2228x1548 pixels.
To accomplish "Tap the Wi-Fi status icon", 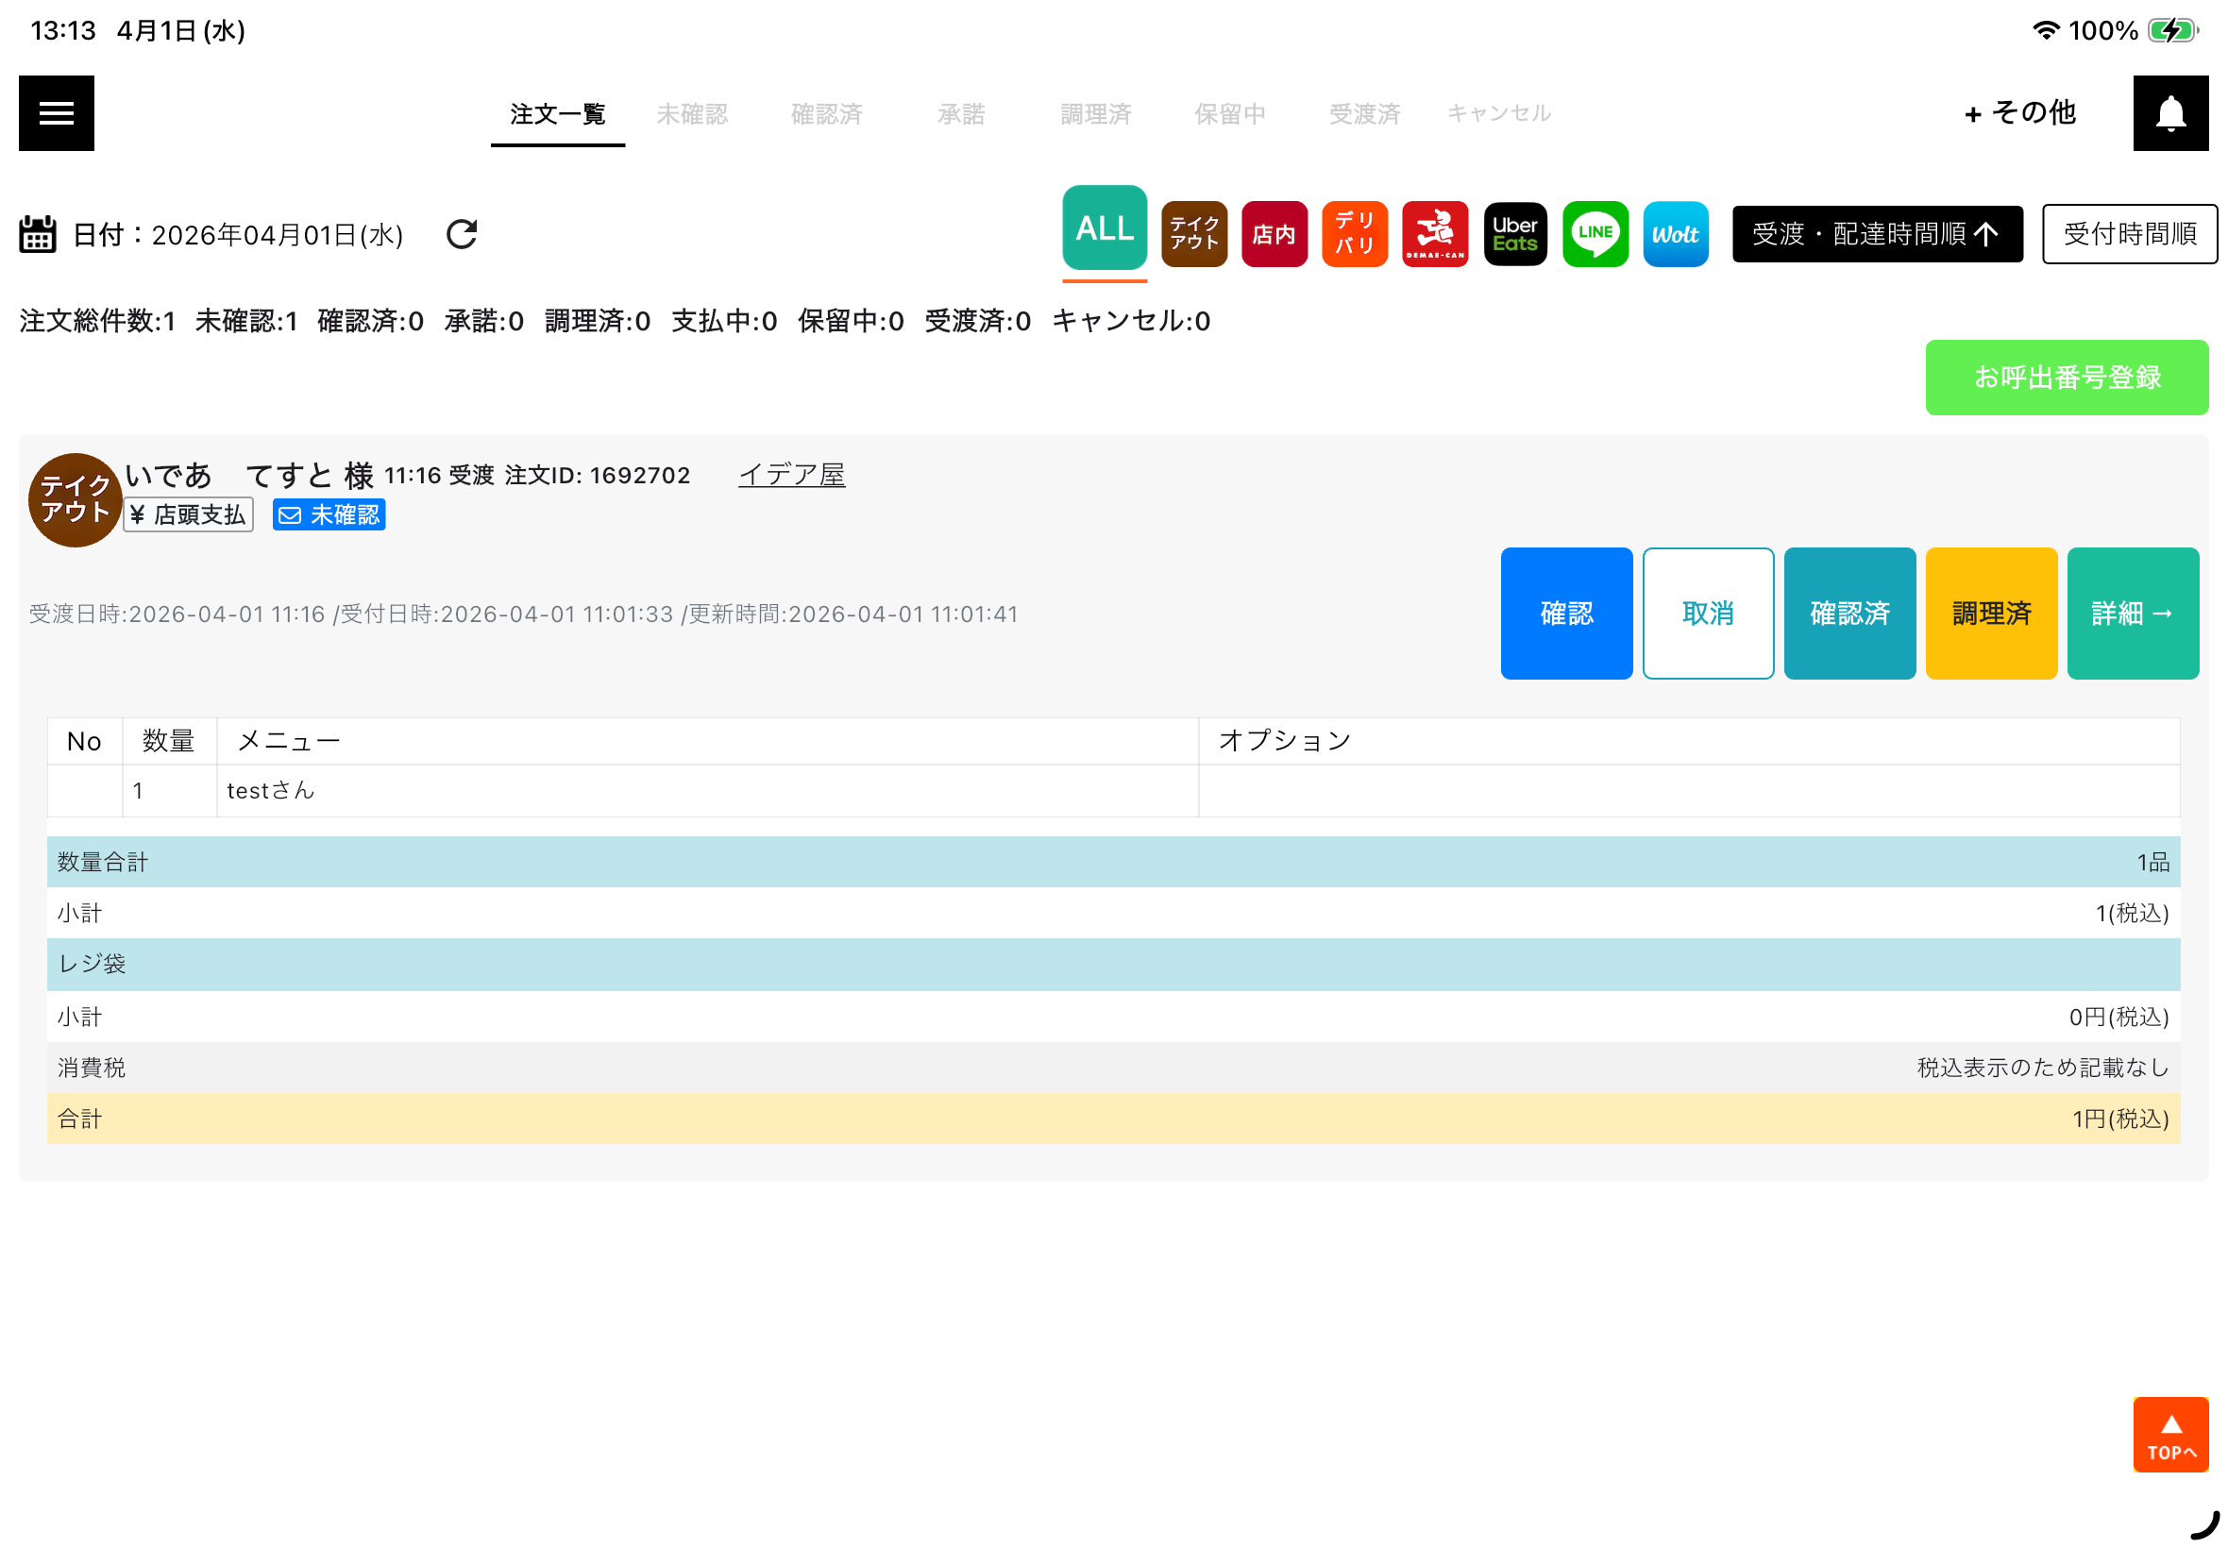I will coord(2045,30).
